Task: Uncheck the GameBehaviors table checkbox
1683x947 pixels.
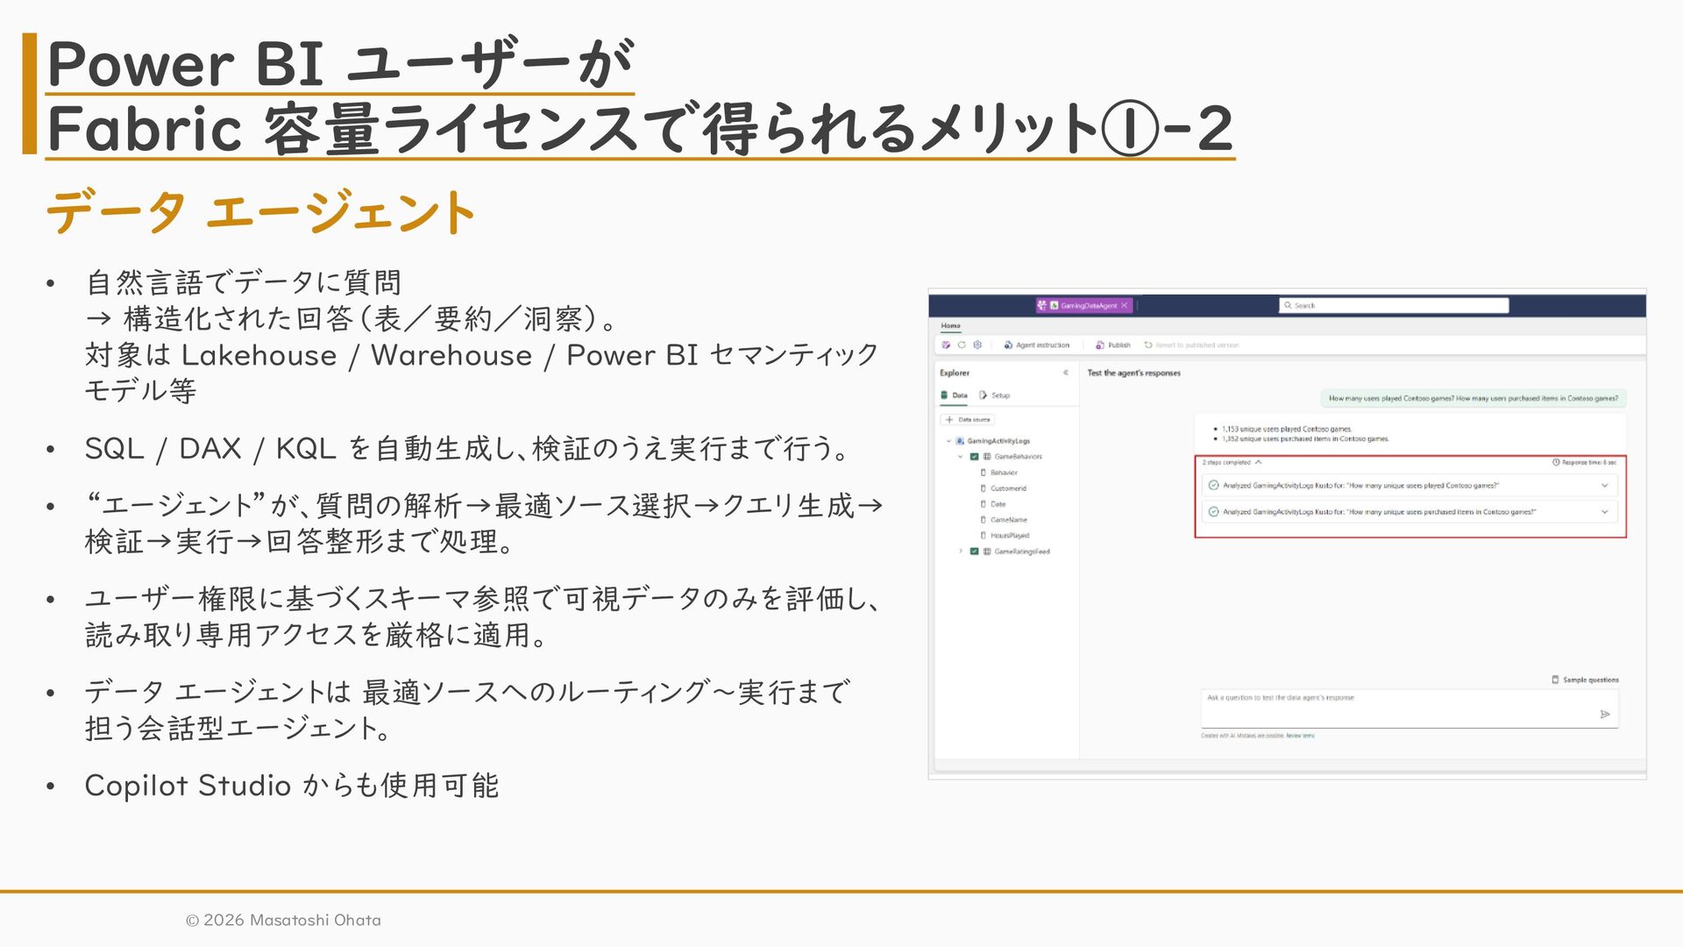Action: (974, 457)
